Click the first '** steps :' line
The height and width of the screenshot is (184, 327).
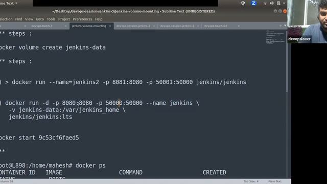tap(16, 34)
